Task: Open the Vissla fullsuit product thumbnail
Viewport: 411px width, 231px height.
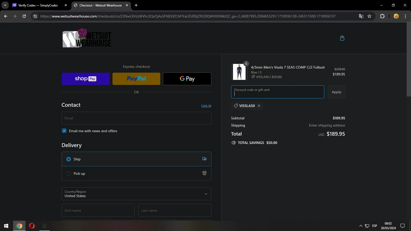Action: (x=239, y=72)
